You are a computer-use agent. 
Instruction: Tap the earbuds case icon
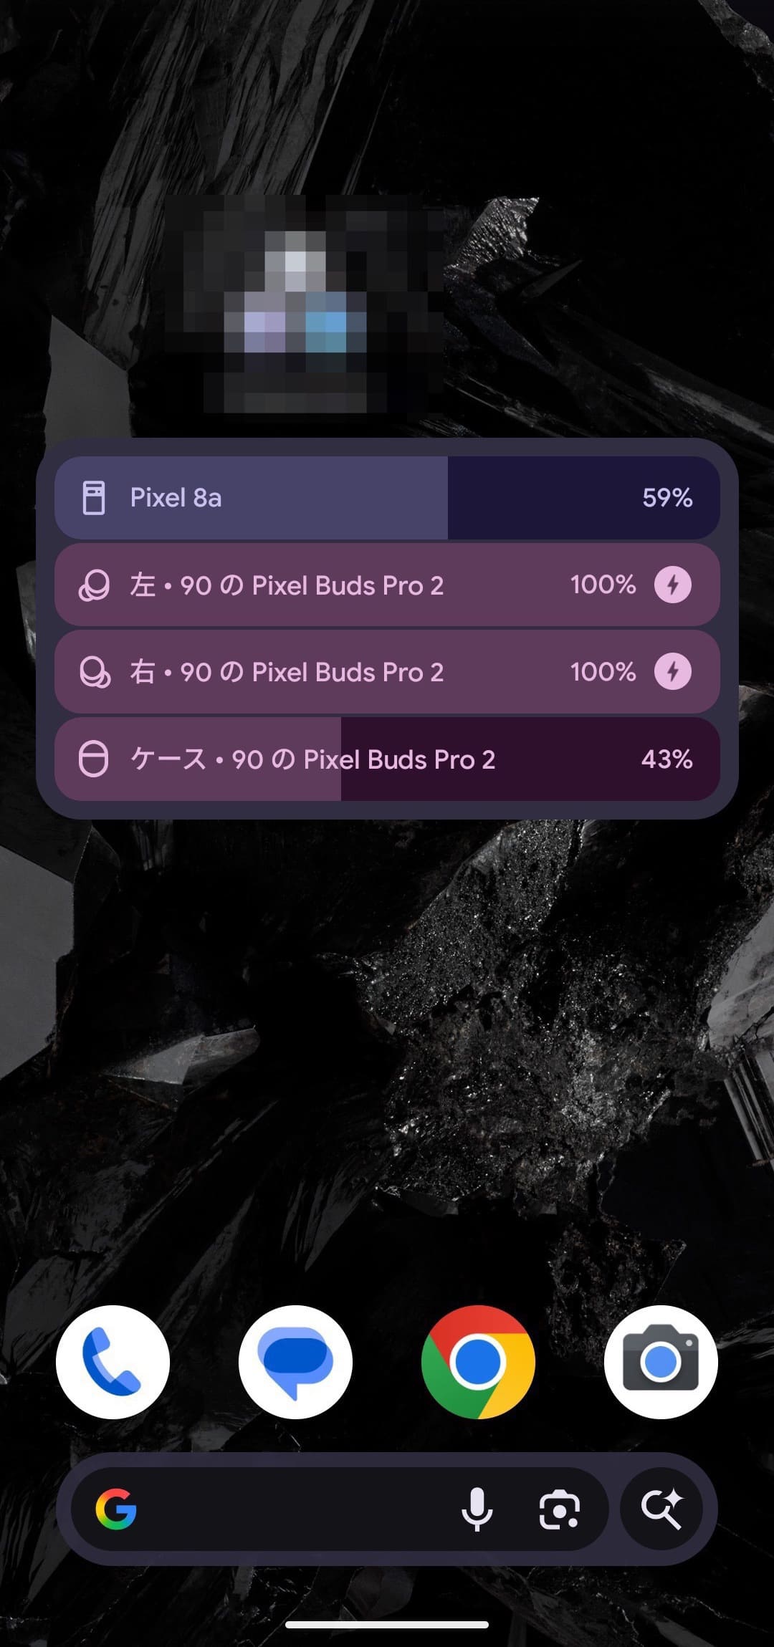click(x=94, y=759)
